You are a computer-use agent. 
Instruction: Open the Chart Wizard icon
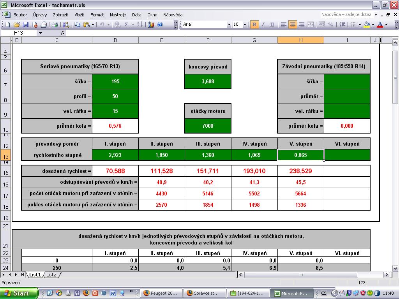pyautogui.click(x=151, y=25)
